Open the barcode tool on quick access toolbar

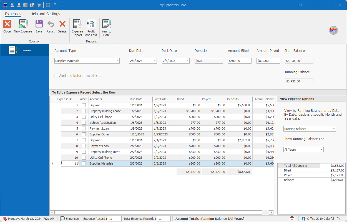25,5
